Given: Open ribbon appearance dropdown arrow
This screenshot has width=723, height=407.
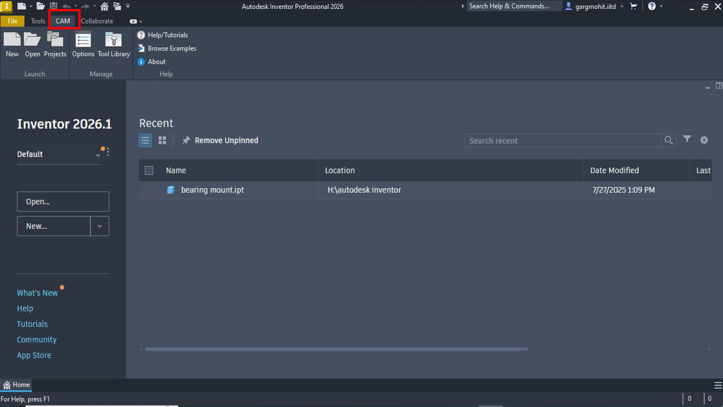Looking at the screenshot, I should click(141, 22).
